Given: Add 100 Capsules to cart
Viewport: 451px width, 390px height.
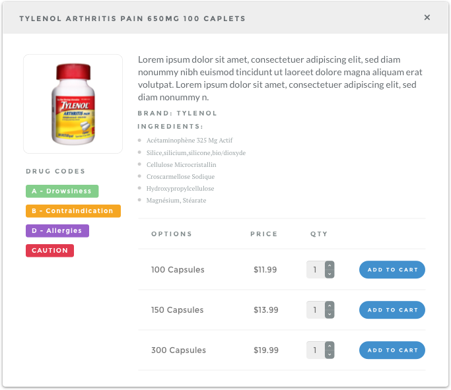Looking at the screenshot, I should [392, 270].
